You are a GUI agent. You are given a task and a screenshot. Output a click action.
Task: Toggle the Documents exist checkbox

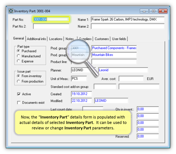19,102
